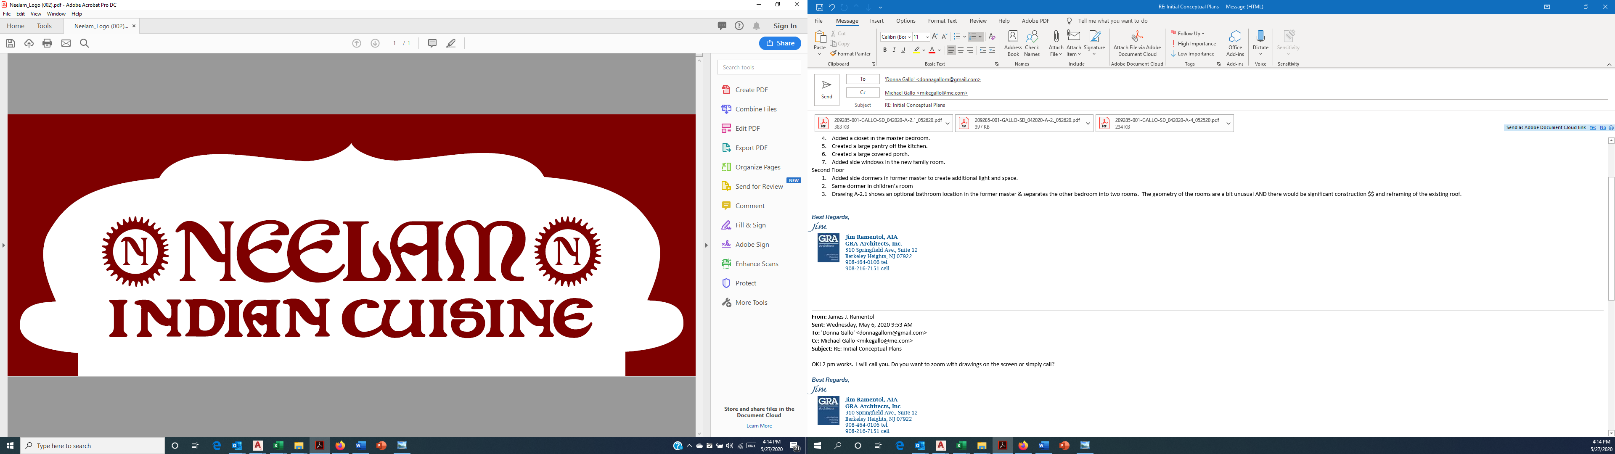Click Yes for Adobe Document Cloud link
The image size is (1615, 454).
(x=1592, y=128)
